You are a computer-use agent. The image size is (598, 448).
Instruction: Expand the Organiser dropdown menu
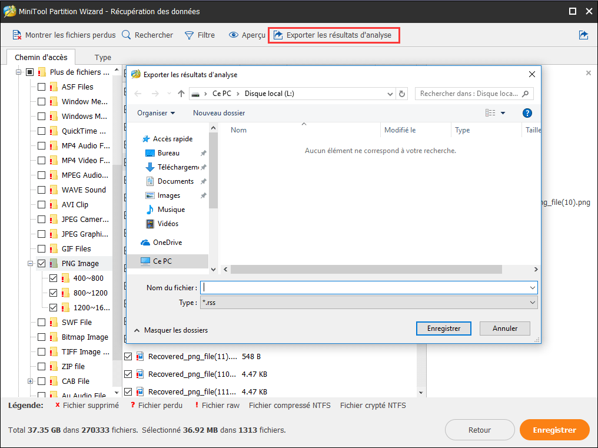tap(156, 113)
